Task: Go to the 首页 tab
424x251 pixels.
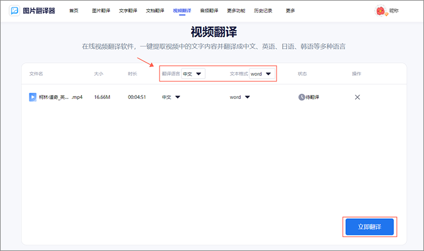Action: [x=73, y=11]
